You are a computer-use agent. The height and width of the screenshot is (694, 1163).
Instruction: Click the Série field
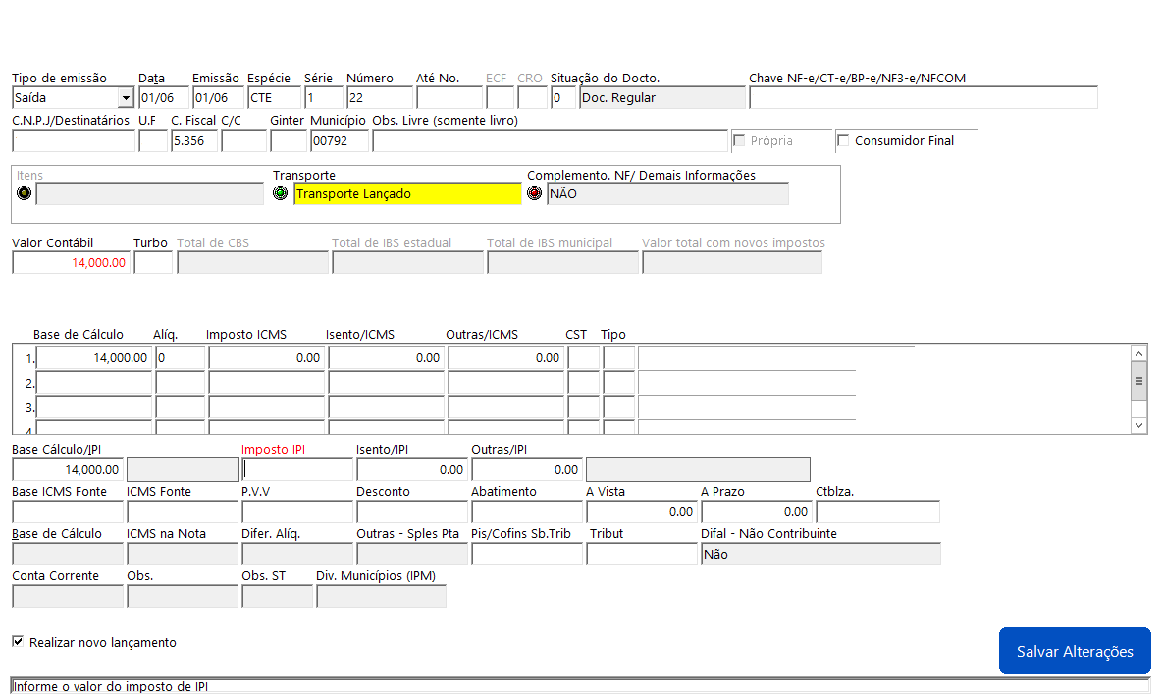[324, 98]
